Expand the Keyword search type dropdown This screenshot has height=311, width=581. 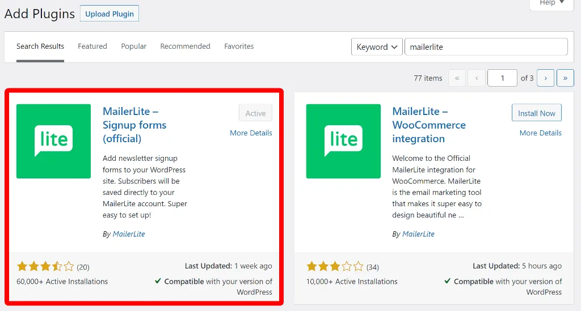coord(377,47)
